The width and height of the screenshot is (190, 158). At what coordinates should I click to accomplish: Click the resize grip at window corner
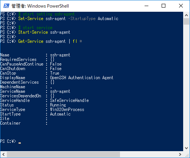(x=187, y=155)
